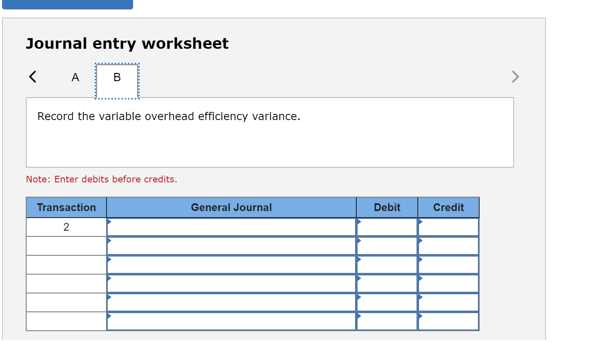Screen dimensions: 607x343
Task: Click Debit field in third row
Action: click(387, 265)
